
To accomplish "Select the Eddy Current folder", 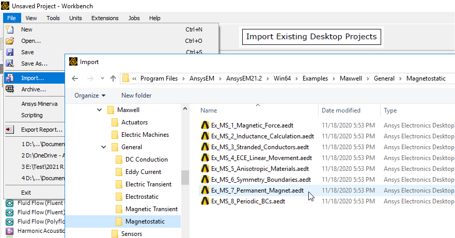I will (x=143, y=172).
